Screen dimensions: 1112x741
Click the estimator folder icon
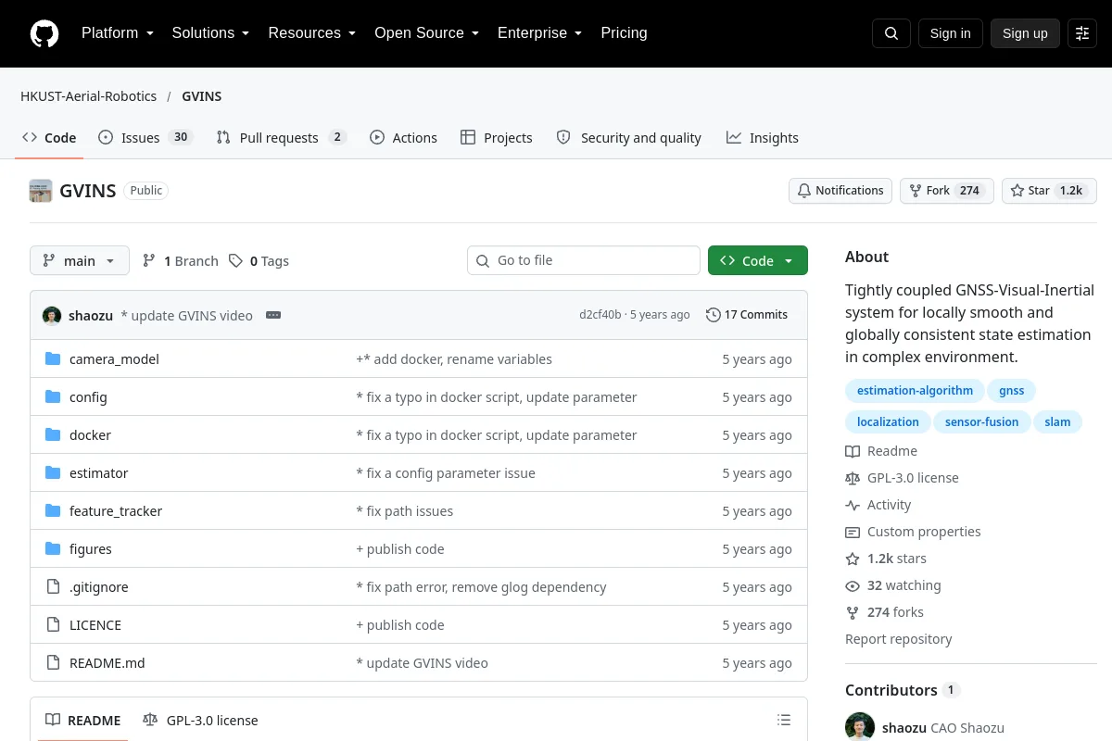coord(53,473)
